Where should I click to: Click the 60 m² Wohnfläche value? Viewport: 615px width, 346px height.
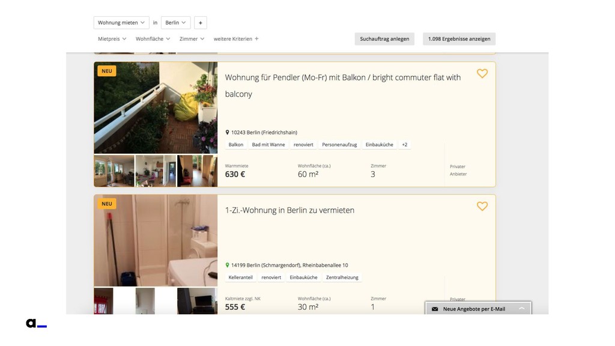308,174
